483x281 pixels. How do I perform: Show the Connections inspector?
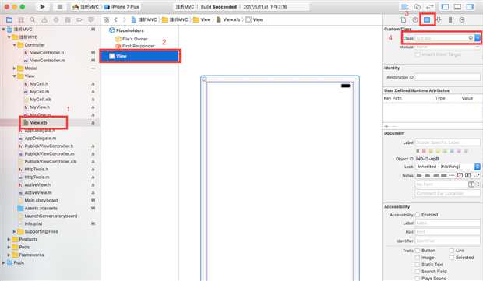pyautogui.click(x=462, y=19)
